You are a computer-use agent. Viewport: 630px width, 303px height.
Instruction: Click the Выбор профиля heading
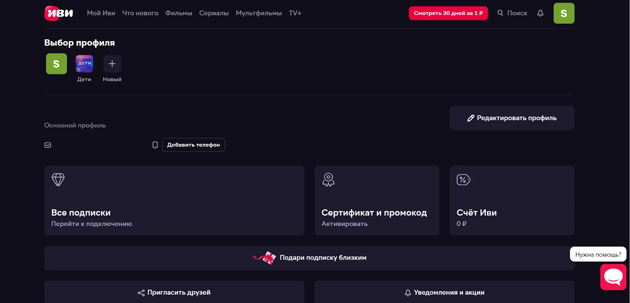pos(80,43)
